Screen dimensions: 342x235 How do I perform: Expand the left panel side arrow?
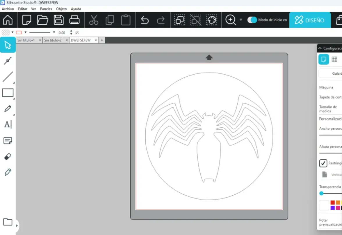pos(17,226)
